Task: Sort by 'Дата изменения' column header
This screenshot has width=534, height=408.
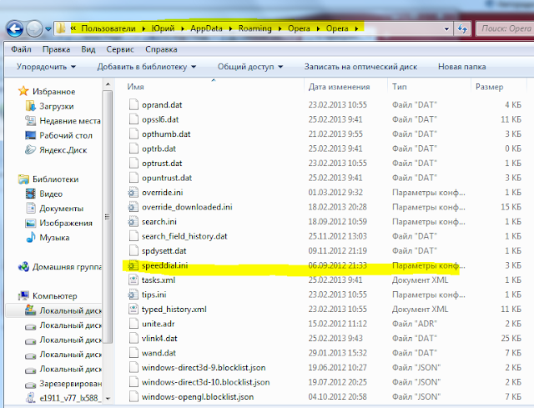Action: pos(339,87)
